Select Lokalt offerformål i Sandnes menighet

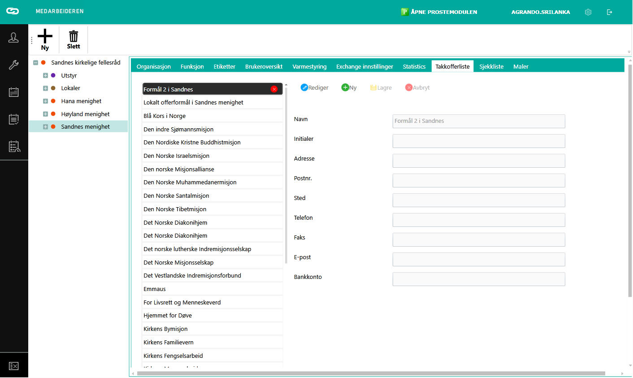tap(212, 103)
